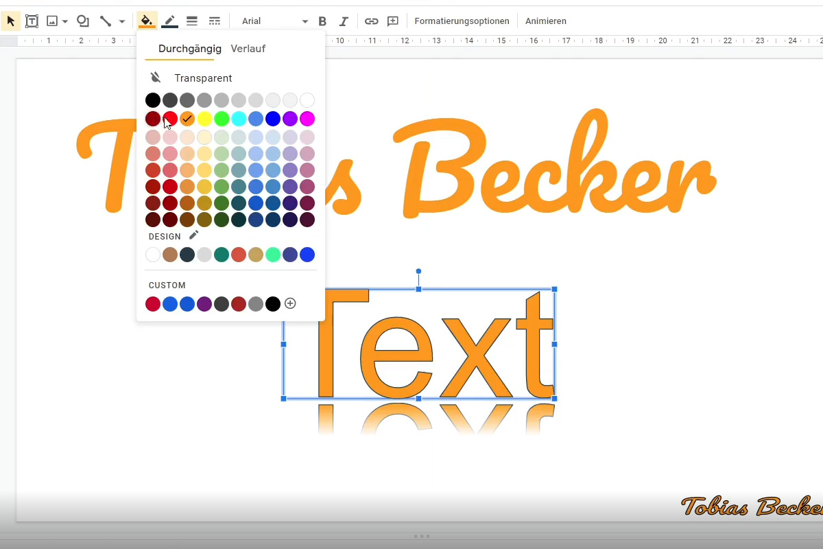Click the rotation handle above the Text box
The height and width of the screenshot is (549, 823).
(418, 271)
